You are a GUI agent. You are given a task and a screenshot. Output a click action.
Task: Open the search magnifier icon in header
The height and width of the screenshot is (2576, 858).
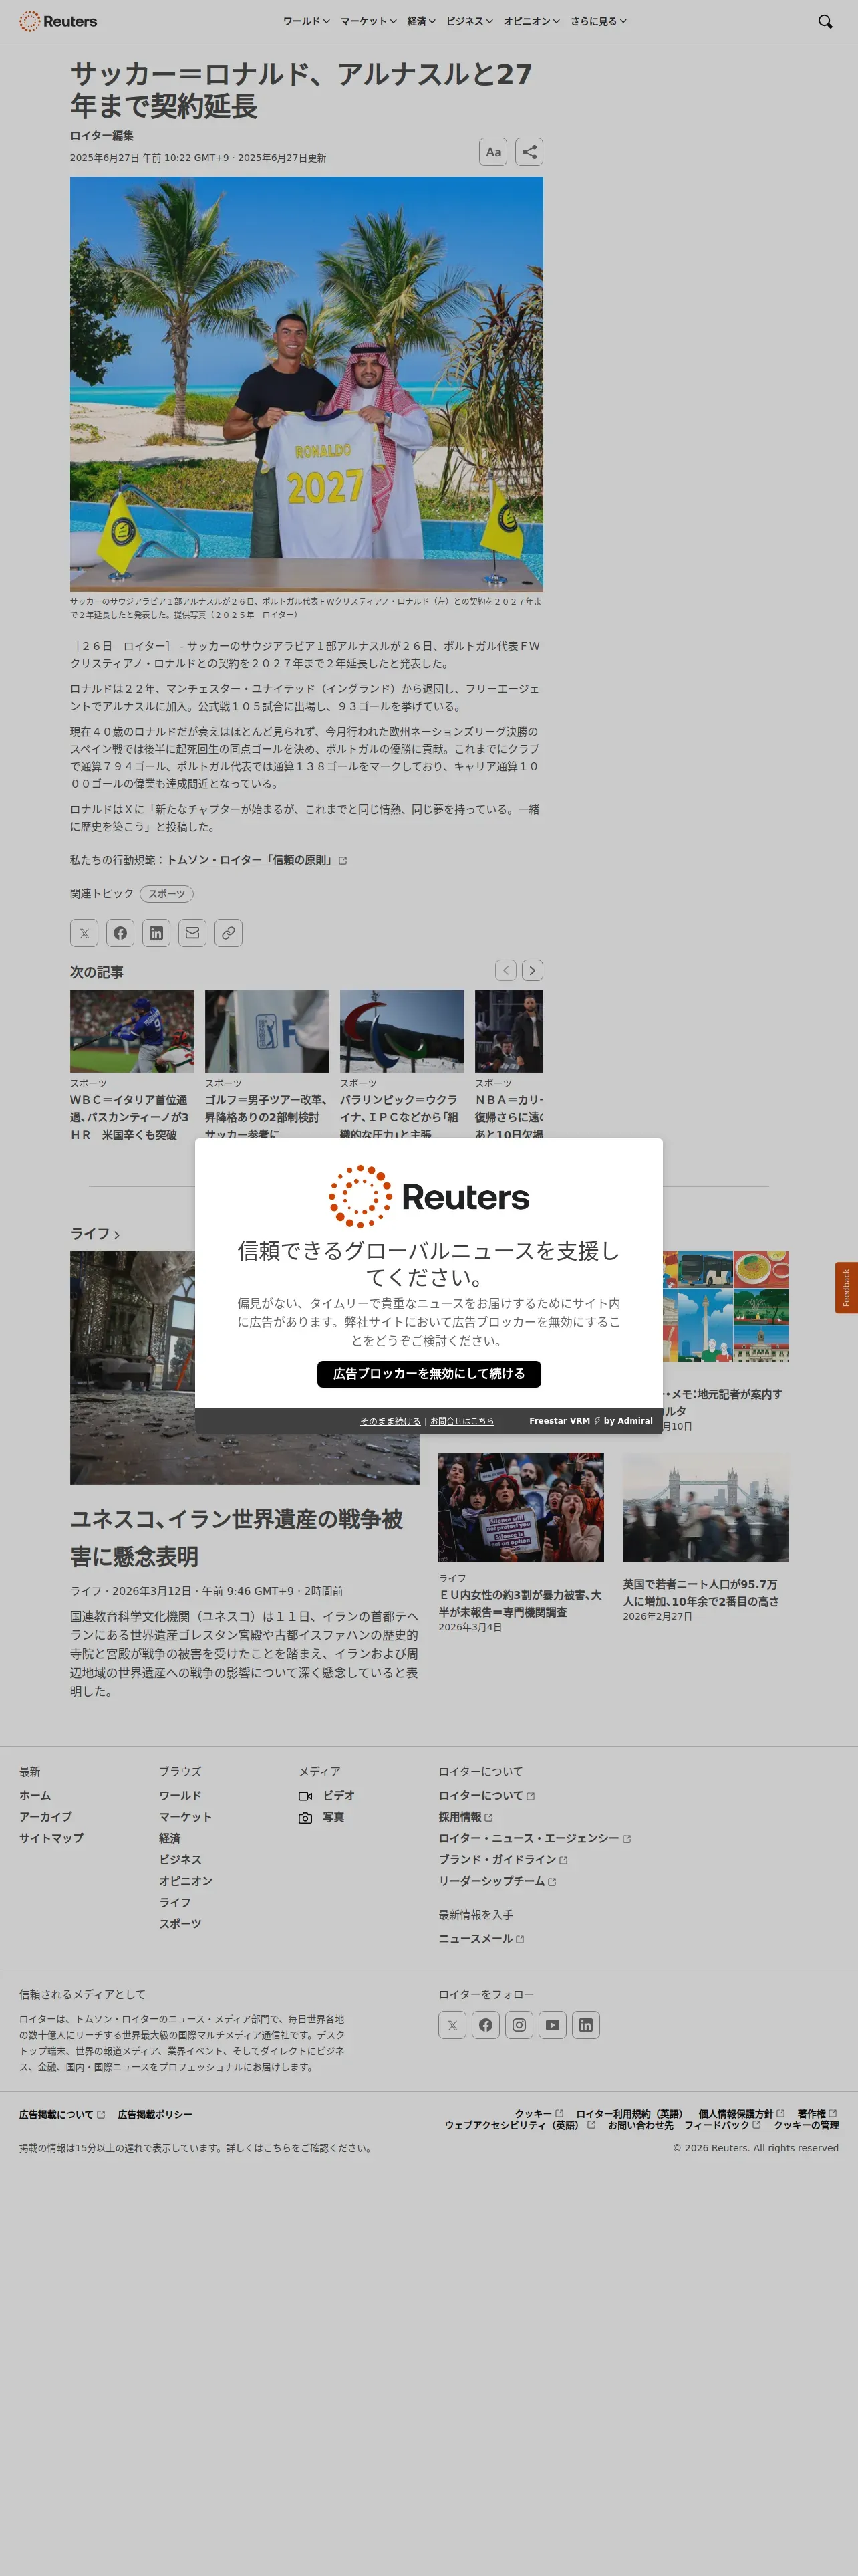point(825,21)
